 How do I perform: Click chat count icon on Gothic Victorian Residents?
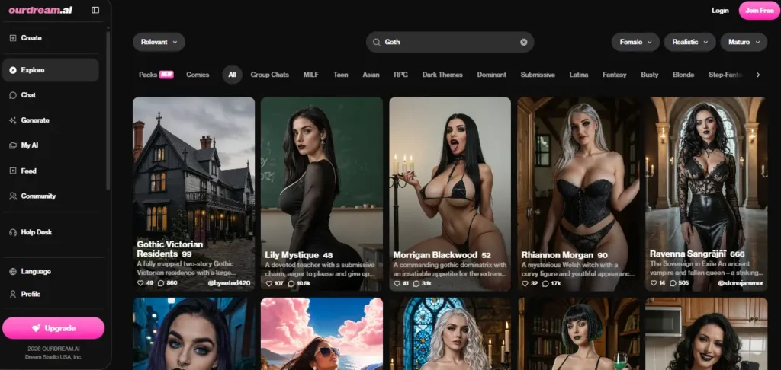point(161,283)
